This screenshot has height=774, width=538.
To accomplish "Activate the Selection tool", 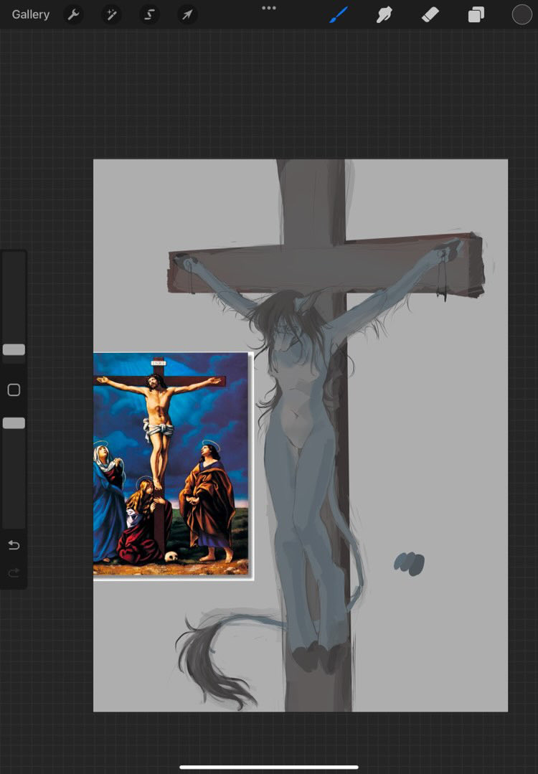I will [149, 15].
